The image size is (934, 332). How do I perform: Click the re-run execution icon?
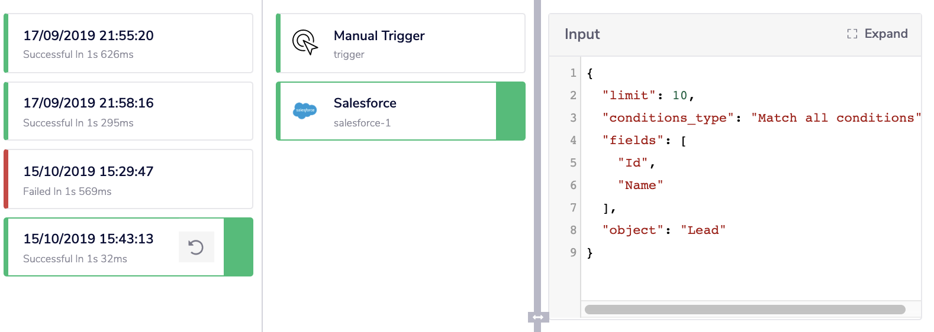click(196, 247)
